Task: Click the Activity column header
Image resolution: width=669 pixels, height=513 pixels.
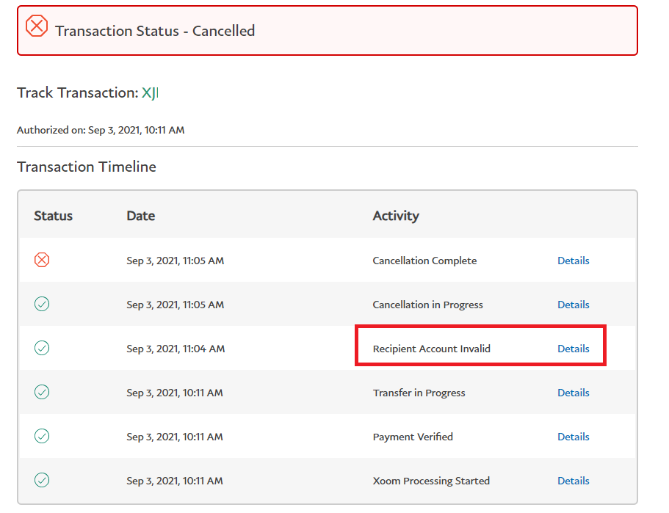Action: pos(395,216)
